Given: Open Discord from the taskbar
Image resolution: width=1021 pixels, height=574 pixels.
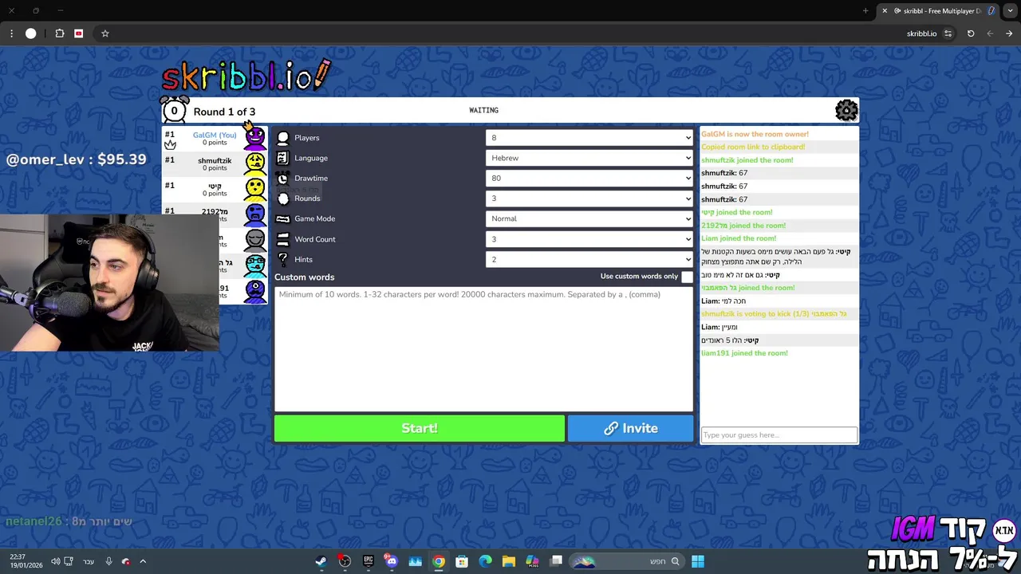Looking at the screenshot, I should click(x=391, y=561).
